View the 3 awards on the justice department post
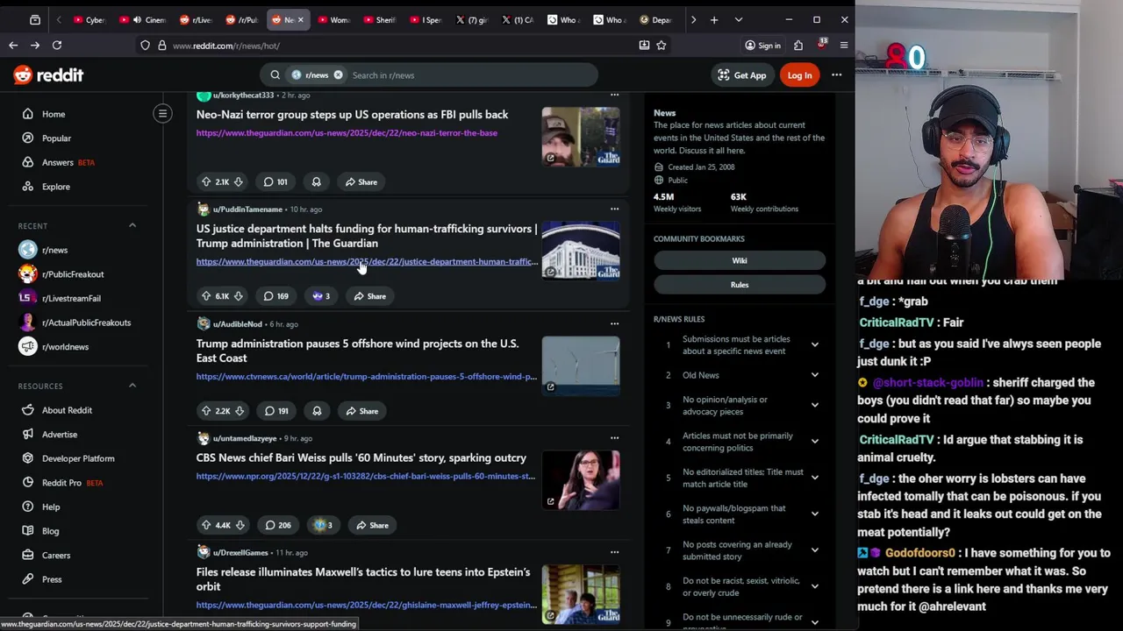This screenshot has width=1123, height=631. point(321,296)
